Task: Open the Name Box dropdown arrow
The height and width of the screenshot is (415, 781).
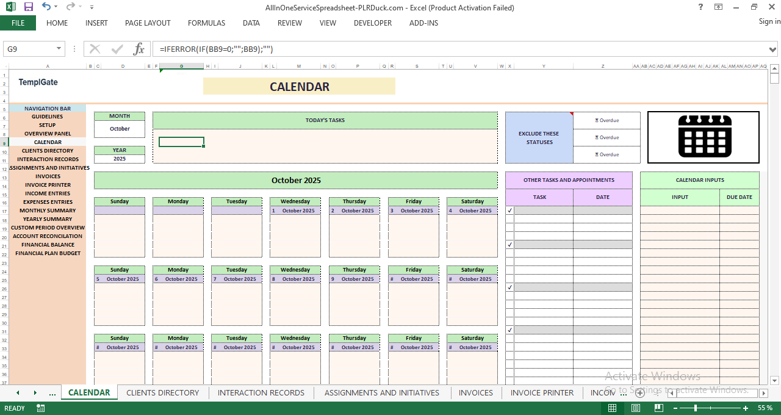Action: [x=59, y=49]
